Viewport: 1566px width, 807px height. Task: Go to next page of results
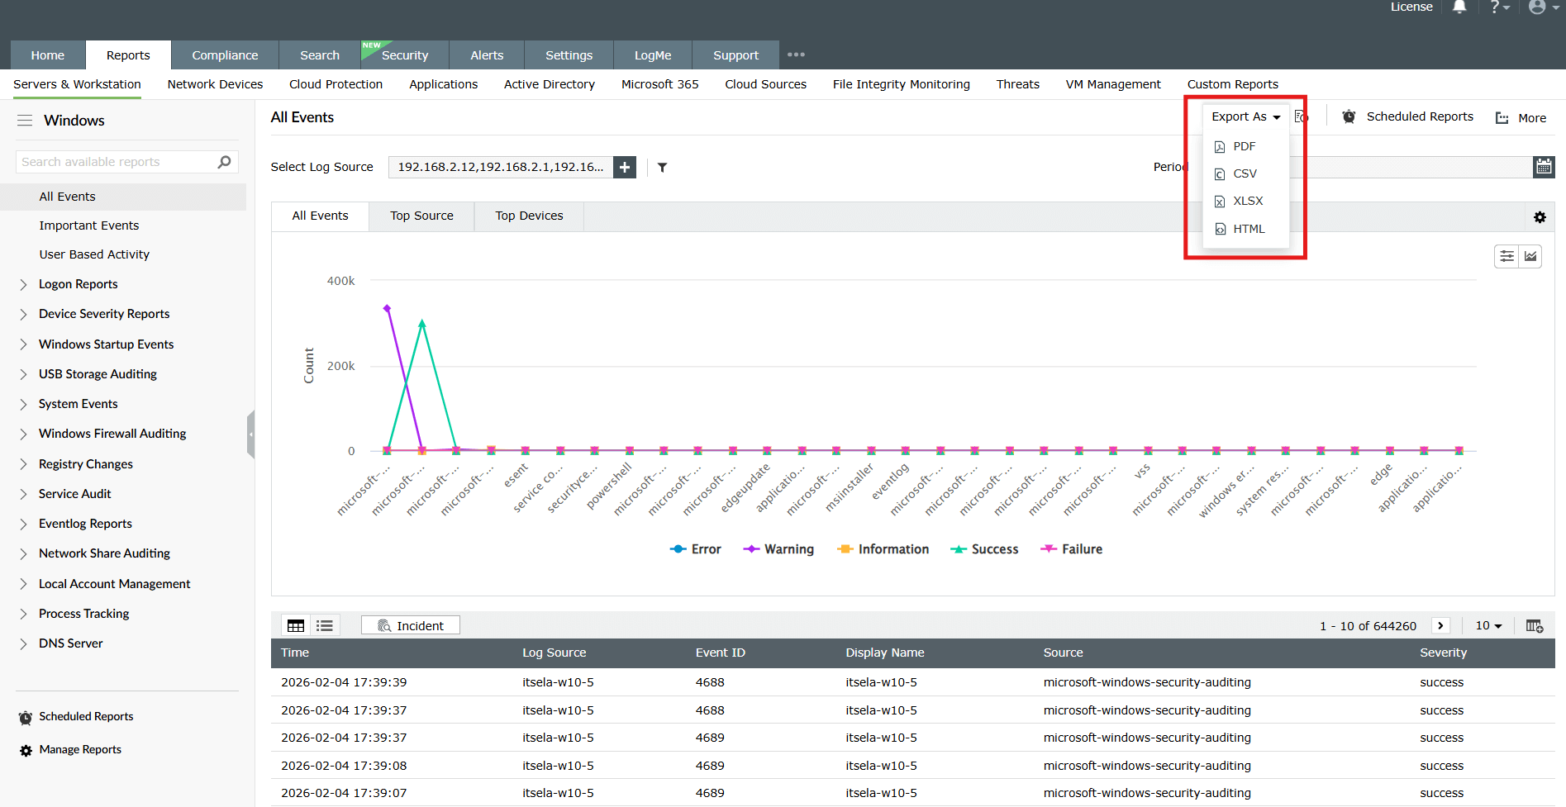pyautogui.click(x=1440, y=625)
